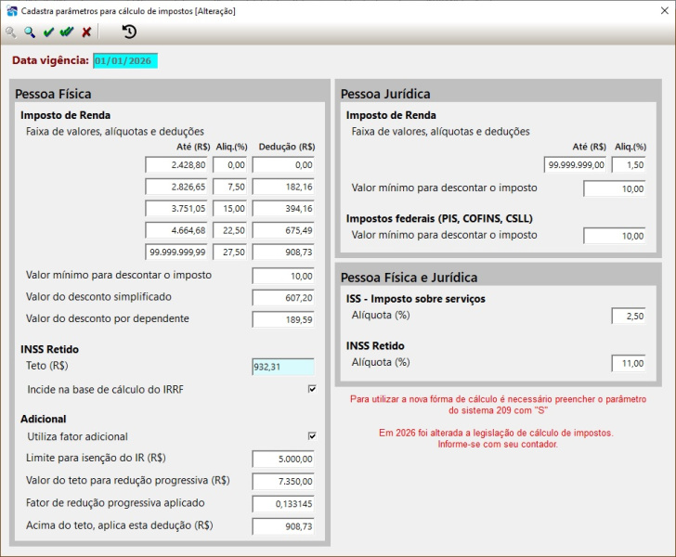
Task: Confirm with the single green checkmark icon
Action: pos(48,32)
